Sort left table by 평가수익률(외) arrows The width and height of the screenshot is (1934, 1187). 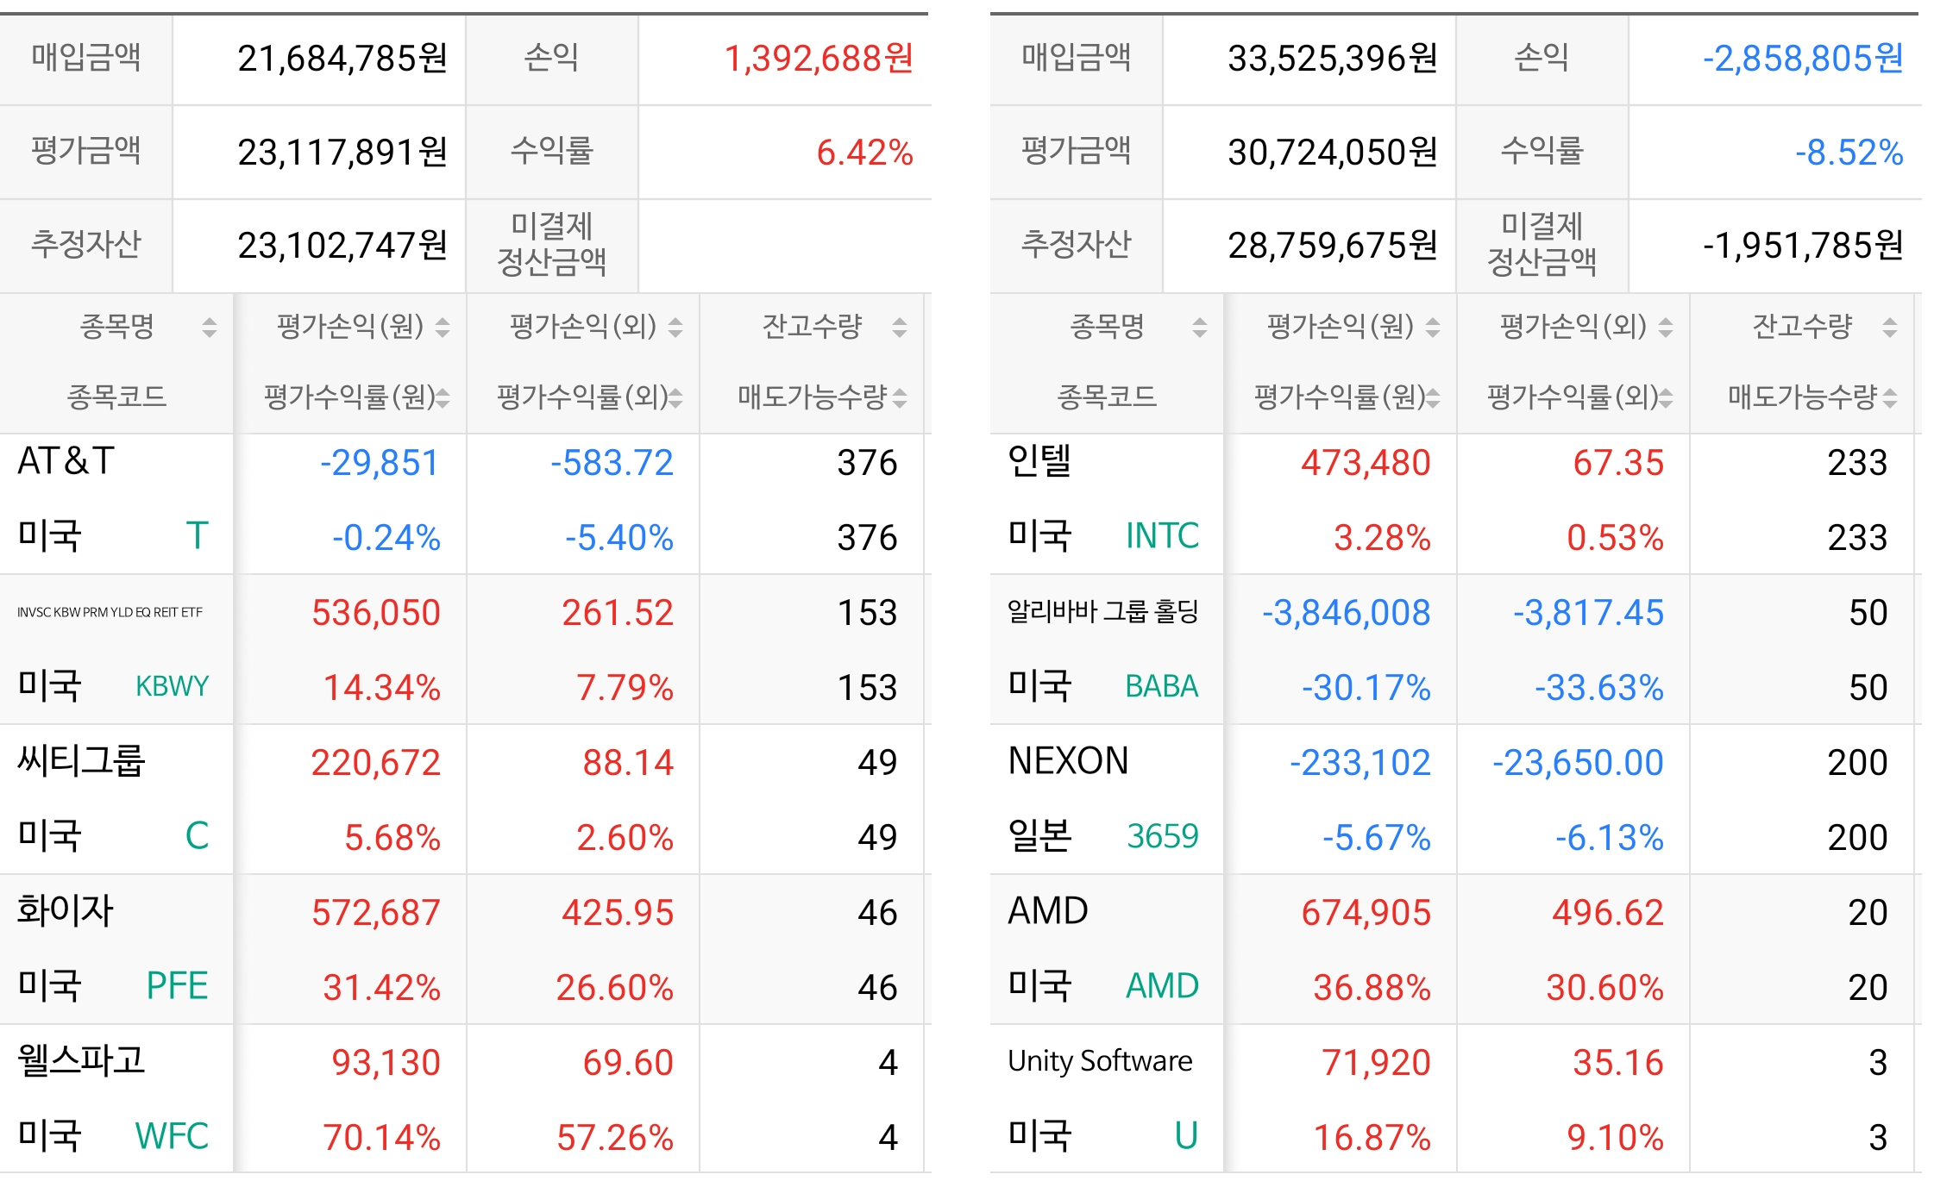coord(675,397)
